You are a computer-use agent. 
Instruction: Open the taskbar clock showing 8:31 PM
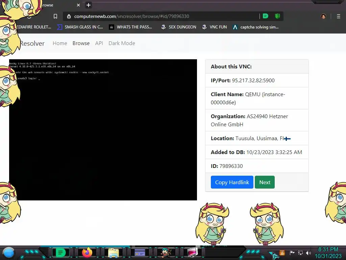[328, 253]
